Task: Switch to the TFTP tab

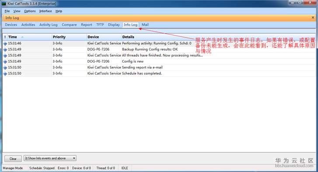Action: 100,25
